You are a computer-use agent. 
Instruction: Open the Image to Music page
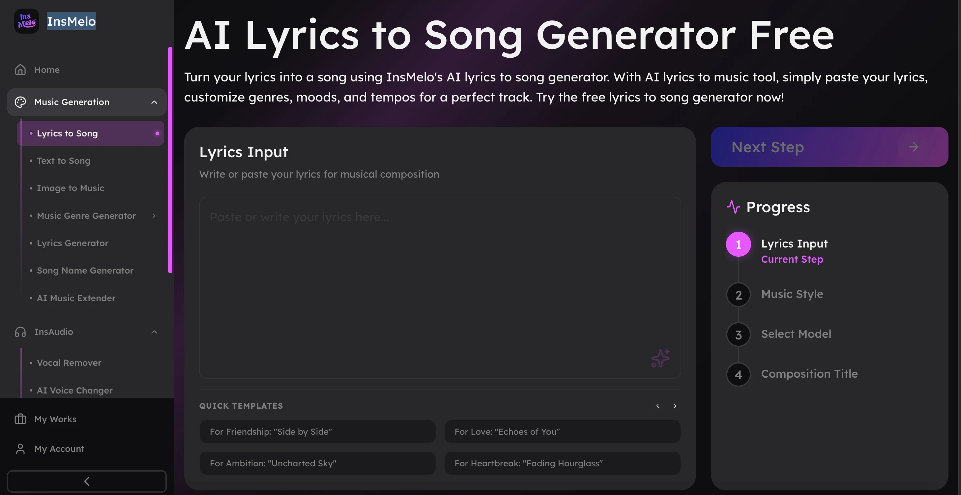[x=70, y=188]
